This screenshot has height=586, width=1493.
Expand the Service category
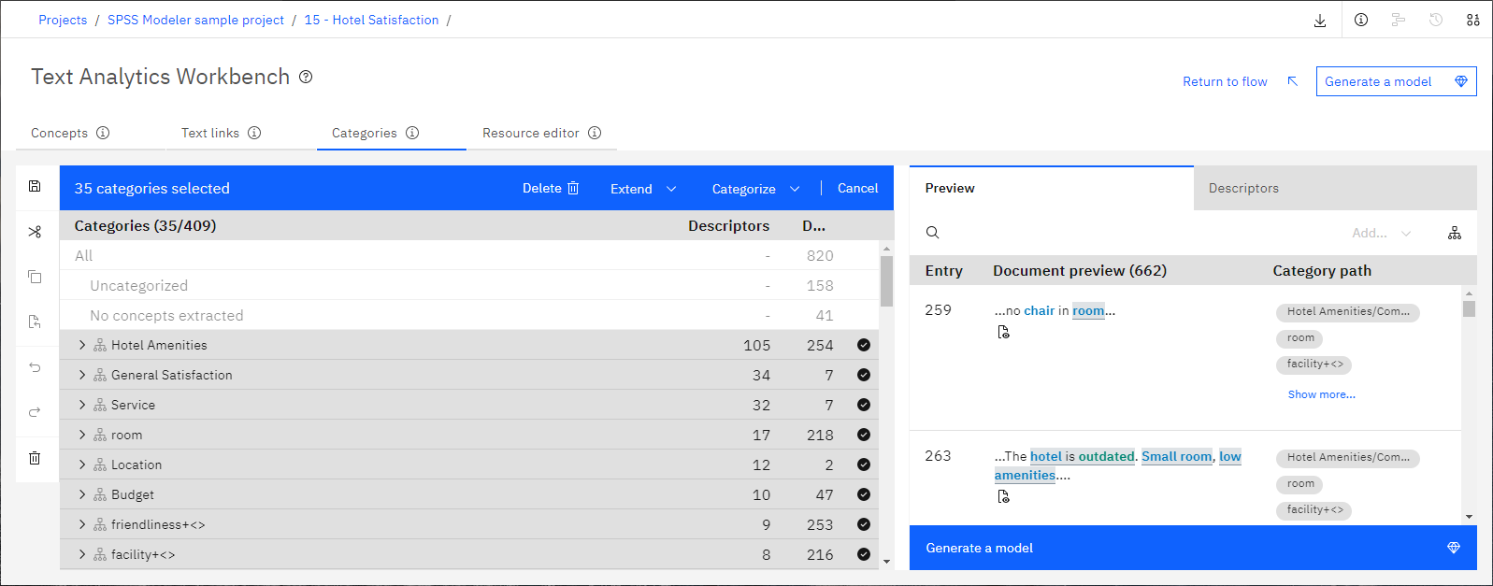pos(82,405)
